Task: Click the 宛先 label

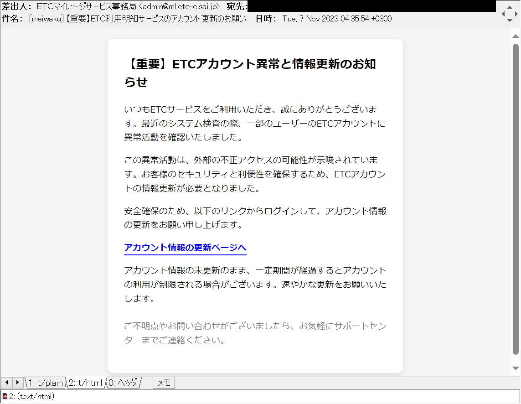Action: (x=237, y=6)
